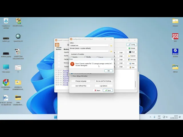
Task: Open Logs for the FileZilla row
Action: click(x=121, y=60)
